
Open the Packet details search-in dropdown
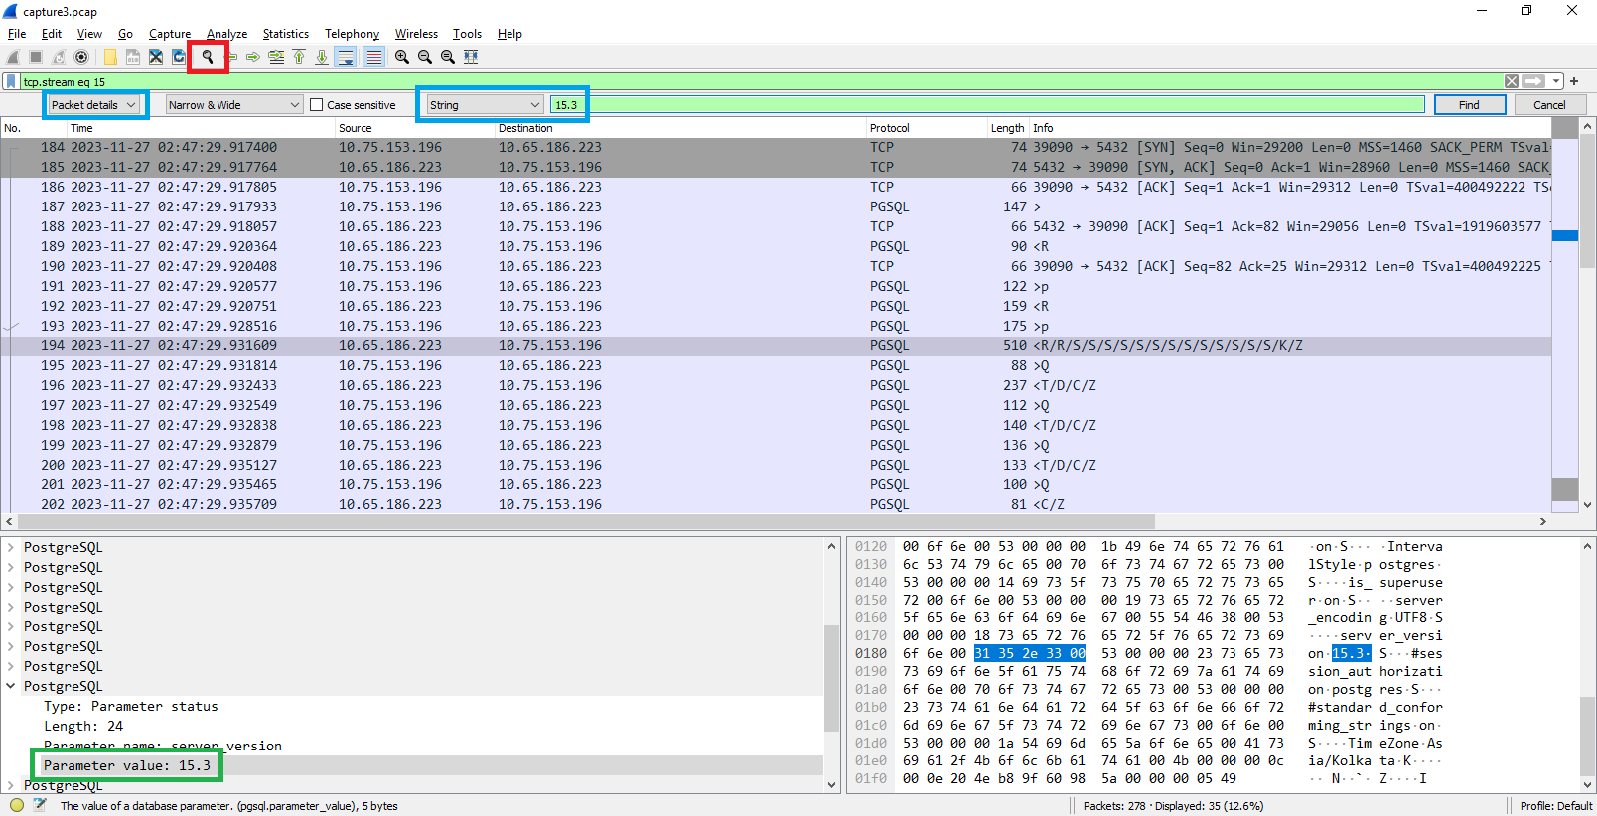[94, 104]
